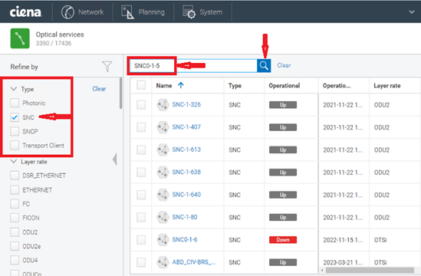Click the service icon beside SNC-1-613
The width and height of the screenshot is (421, 276).
tap(163, 149)
